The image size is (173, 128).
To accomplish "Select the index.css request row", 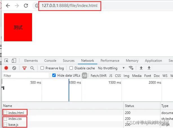I will click(x=87, y=118).
